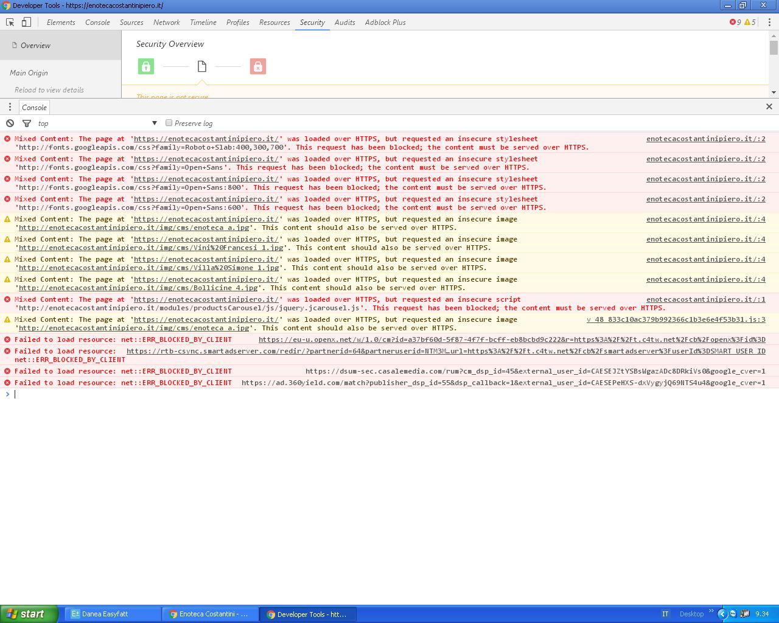The image size is (779, 623).
Task: Open the Vini%20Francesi_1.jpg image link
Action: coord(151,248)
